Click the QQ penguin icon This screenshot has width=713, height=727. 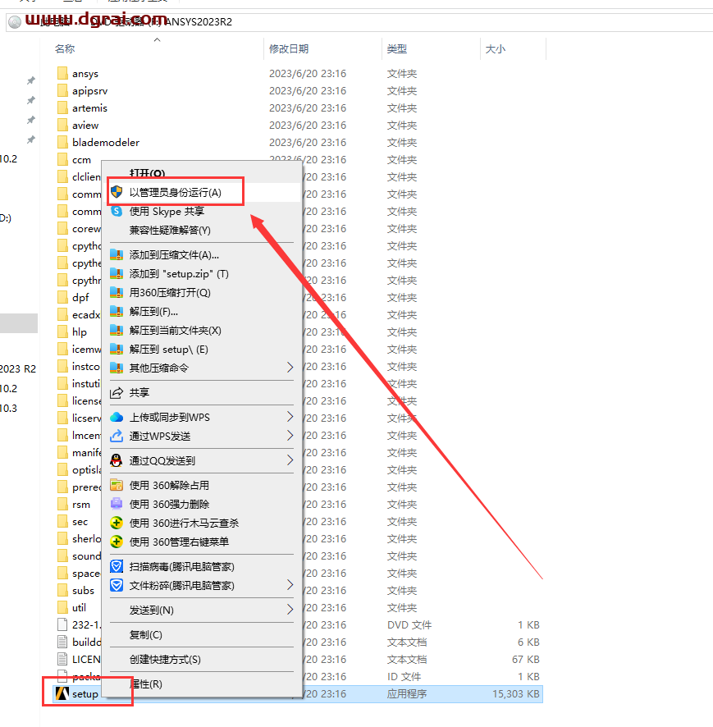117,460
